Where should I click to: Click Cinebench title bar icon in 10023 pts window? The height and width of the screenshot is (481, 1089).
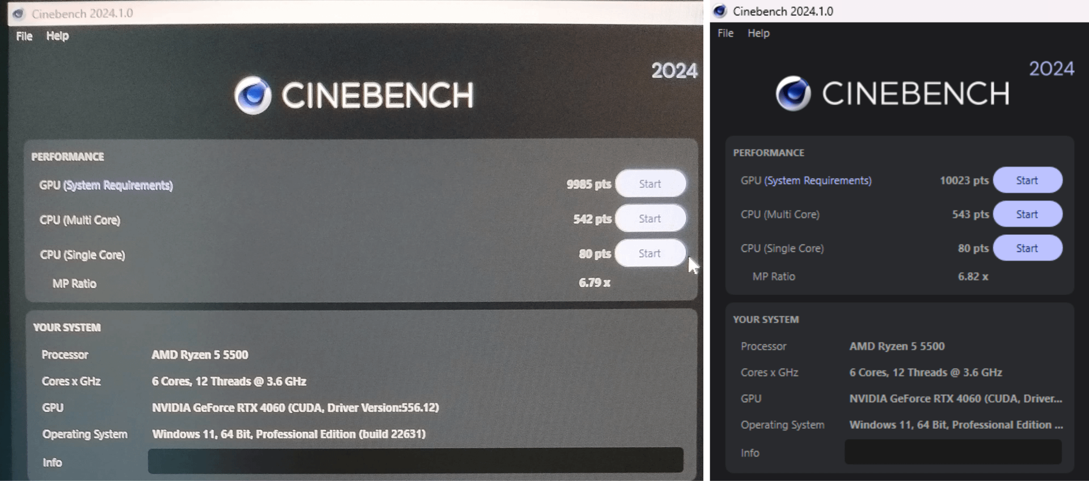click(x=720, y=11)
